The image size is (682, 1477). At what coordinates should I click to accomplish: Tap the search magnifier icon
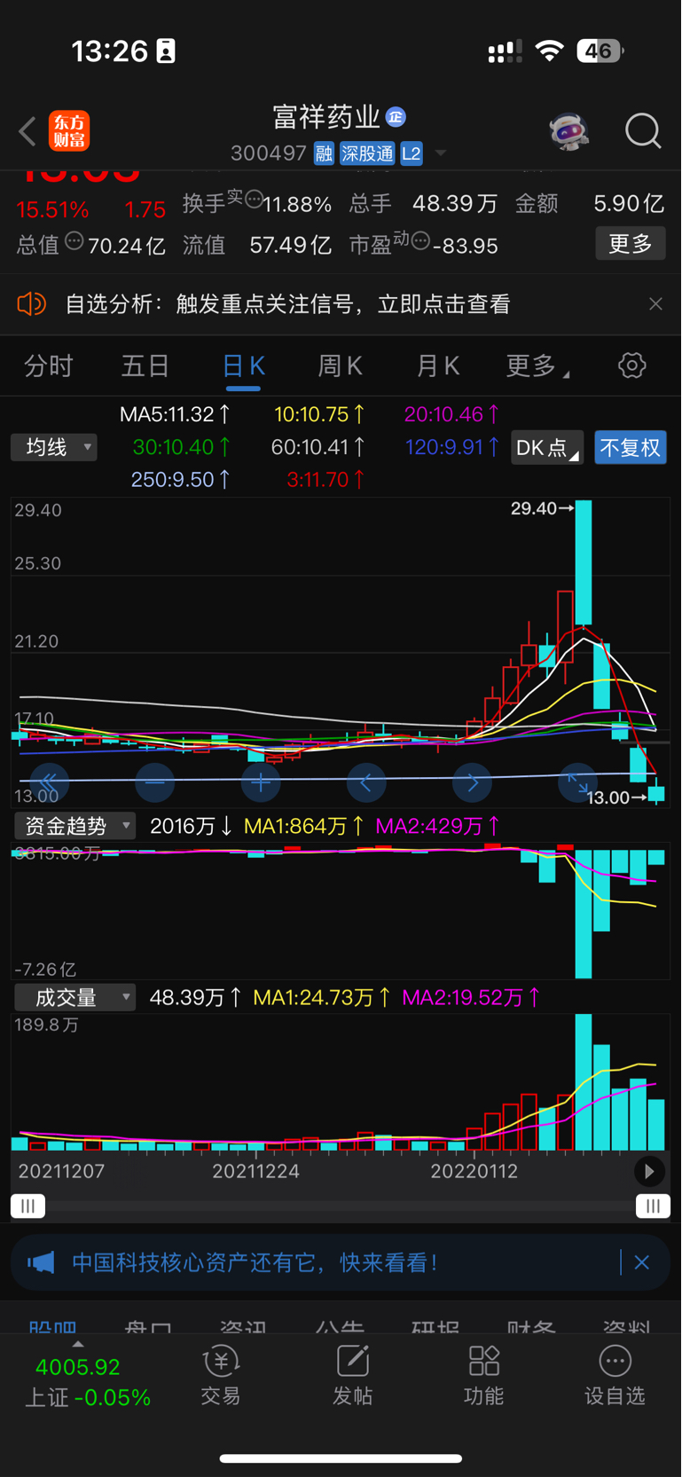pyautogui.click(x=643, y=131)
